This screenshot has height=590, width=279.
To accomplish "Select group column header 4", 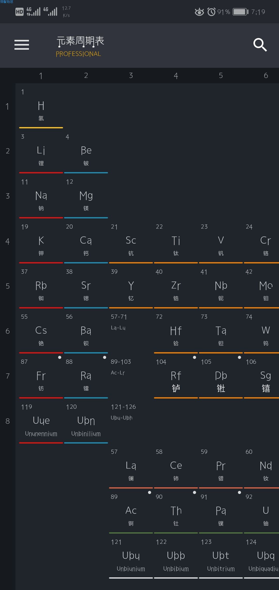I will point(176,76).
